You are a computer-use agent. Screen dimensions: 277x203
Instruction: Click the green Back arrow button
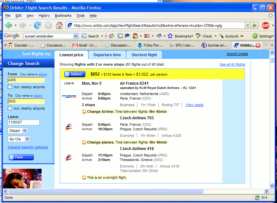tap(8, 26)
